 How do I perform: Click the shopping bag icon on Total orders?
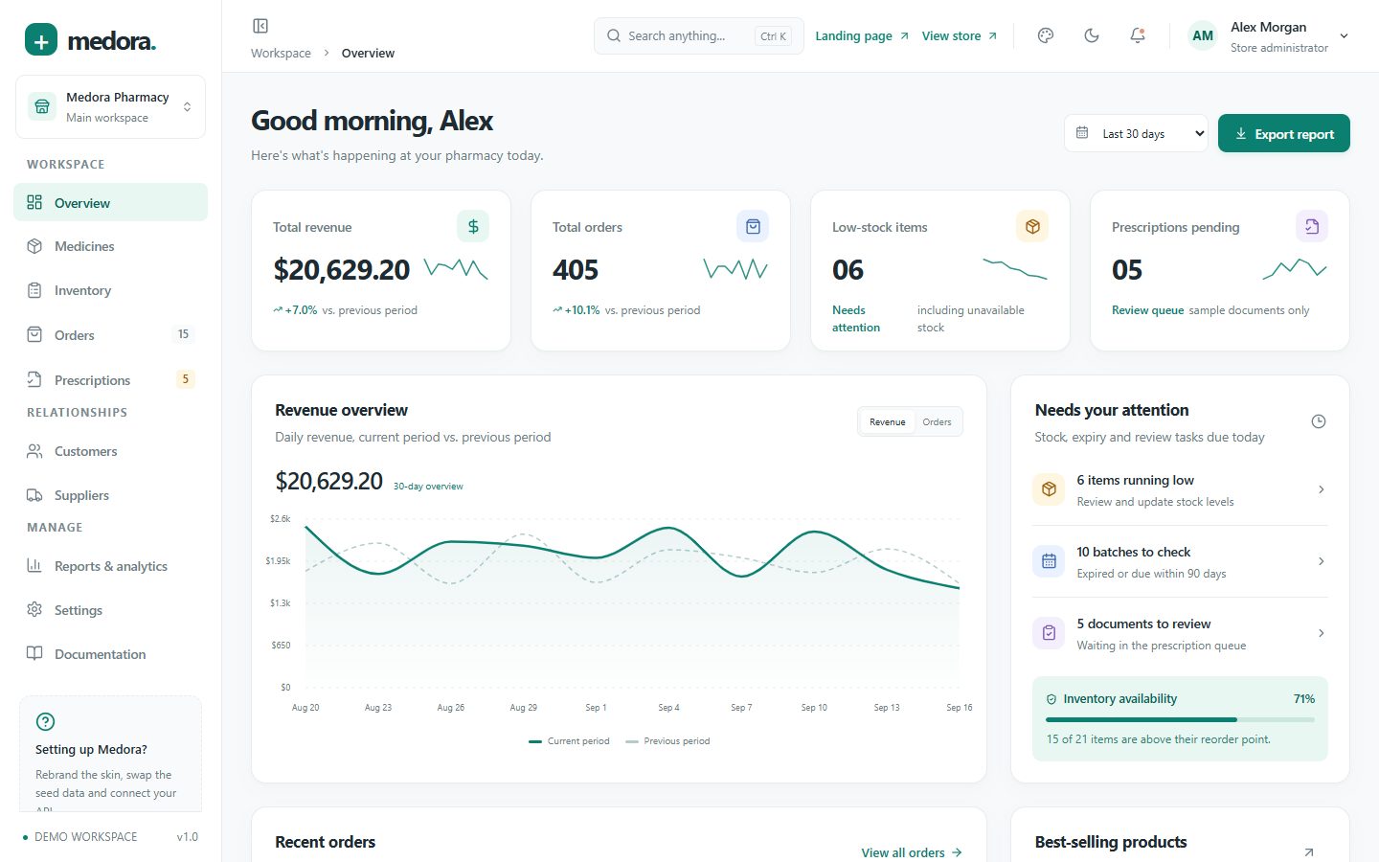click(753, 226)
